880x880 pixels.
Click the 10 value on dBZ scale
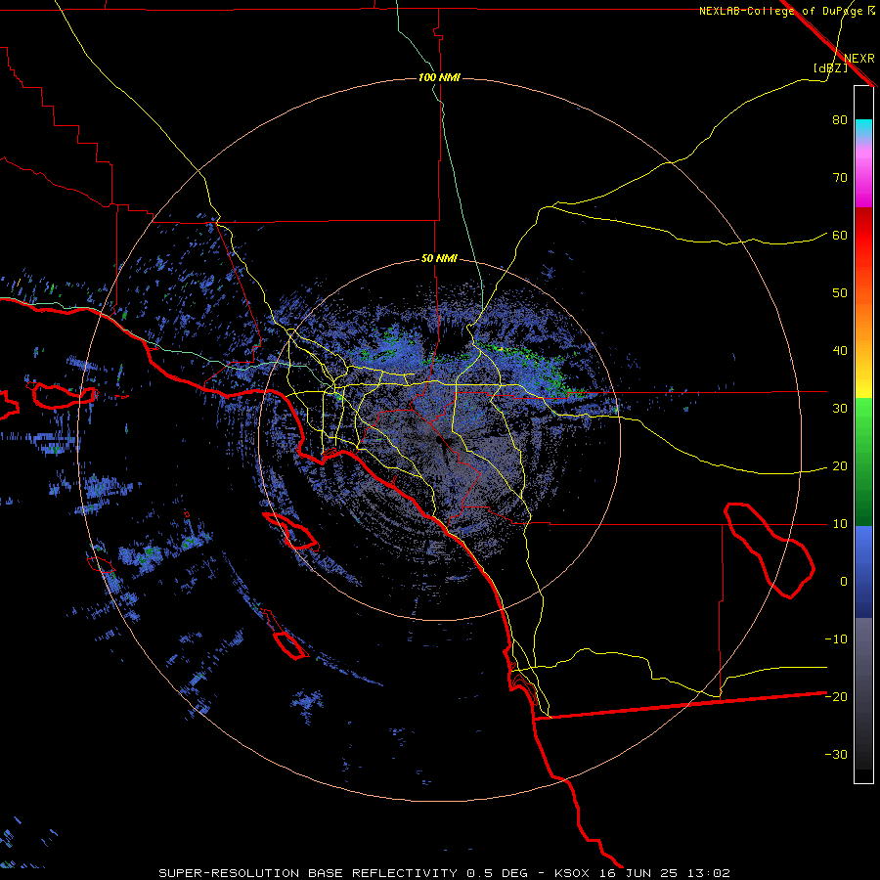click(x=840, y=524)
